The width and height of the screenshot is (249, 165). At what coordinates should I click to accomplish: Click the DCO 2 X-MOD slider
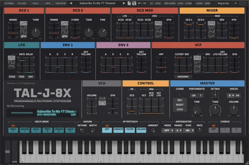[75, 30]
